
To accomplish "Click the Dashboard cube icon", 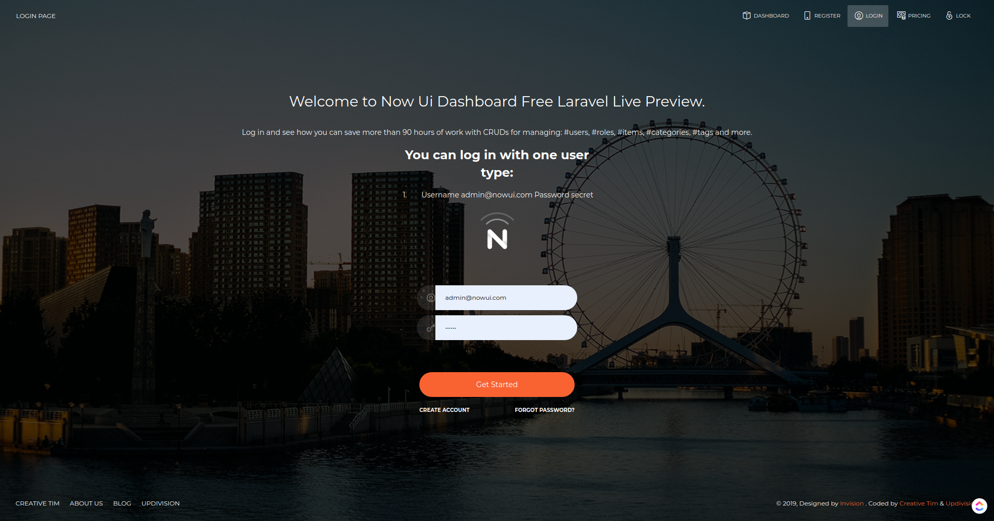I will [x=746, y=16].
